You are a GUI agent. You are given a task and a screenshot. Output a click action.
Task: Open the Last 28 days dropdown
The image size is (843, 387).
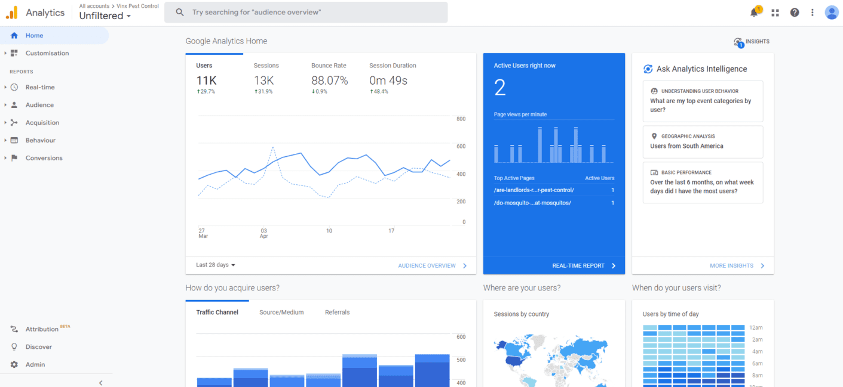pos(216,265)
